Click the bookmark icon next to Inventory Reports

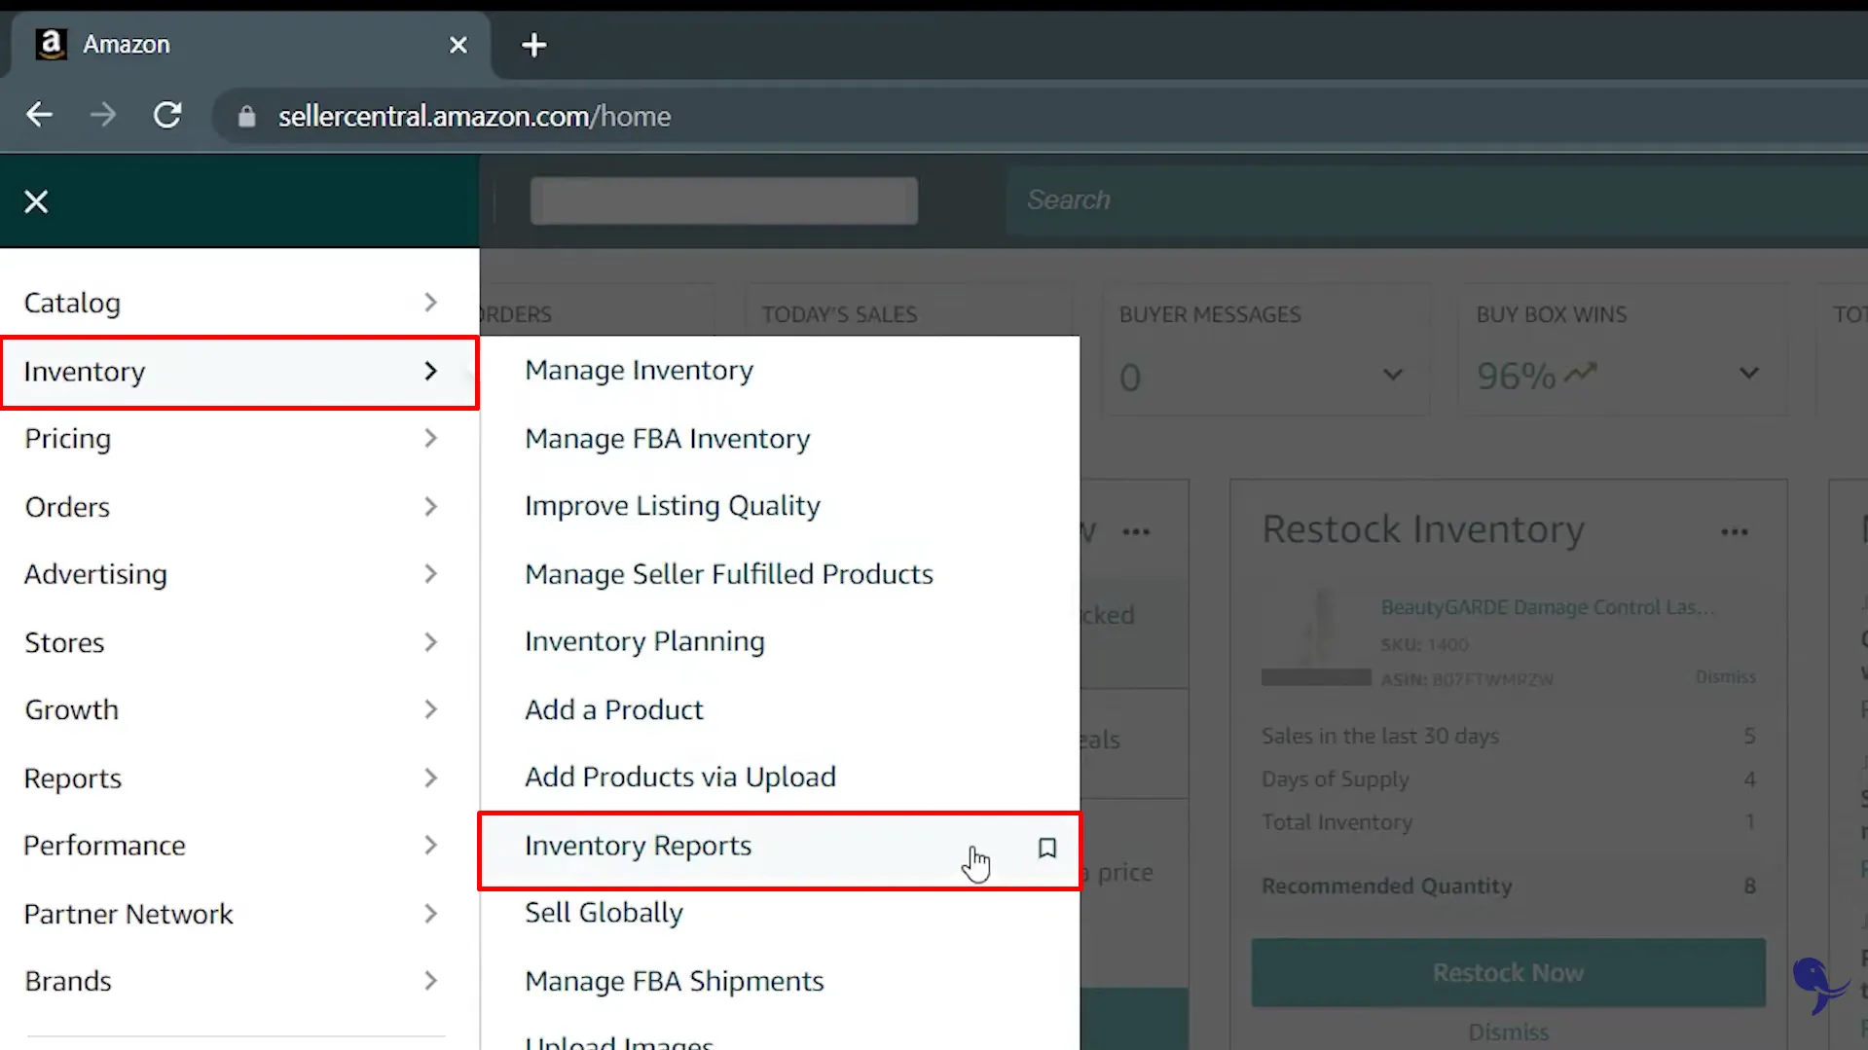(1047, 848)
